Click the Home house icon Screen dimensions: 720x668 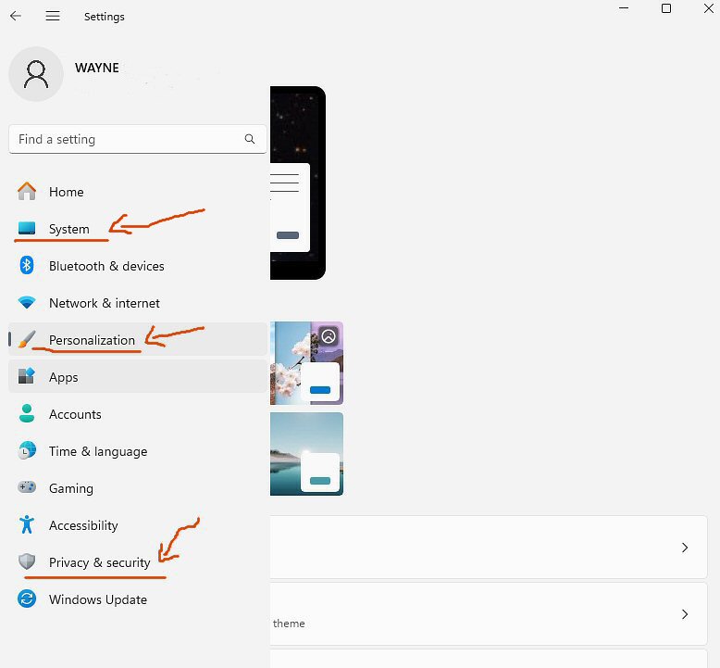point(27,191)
